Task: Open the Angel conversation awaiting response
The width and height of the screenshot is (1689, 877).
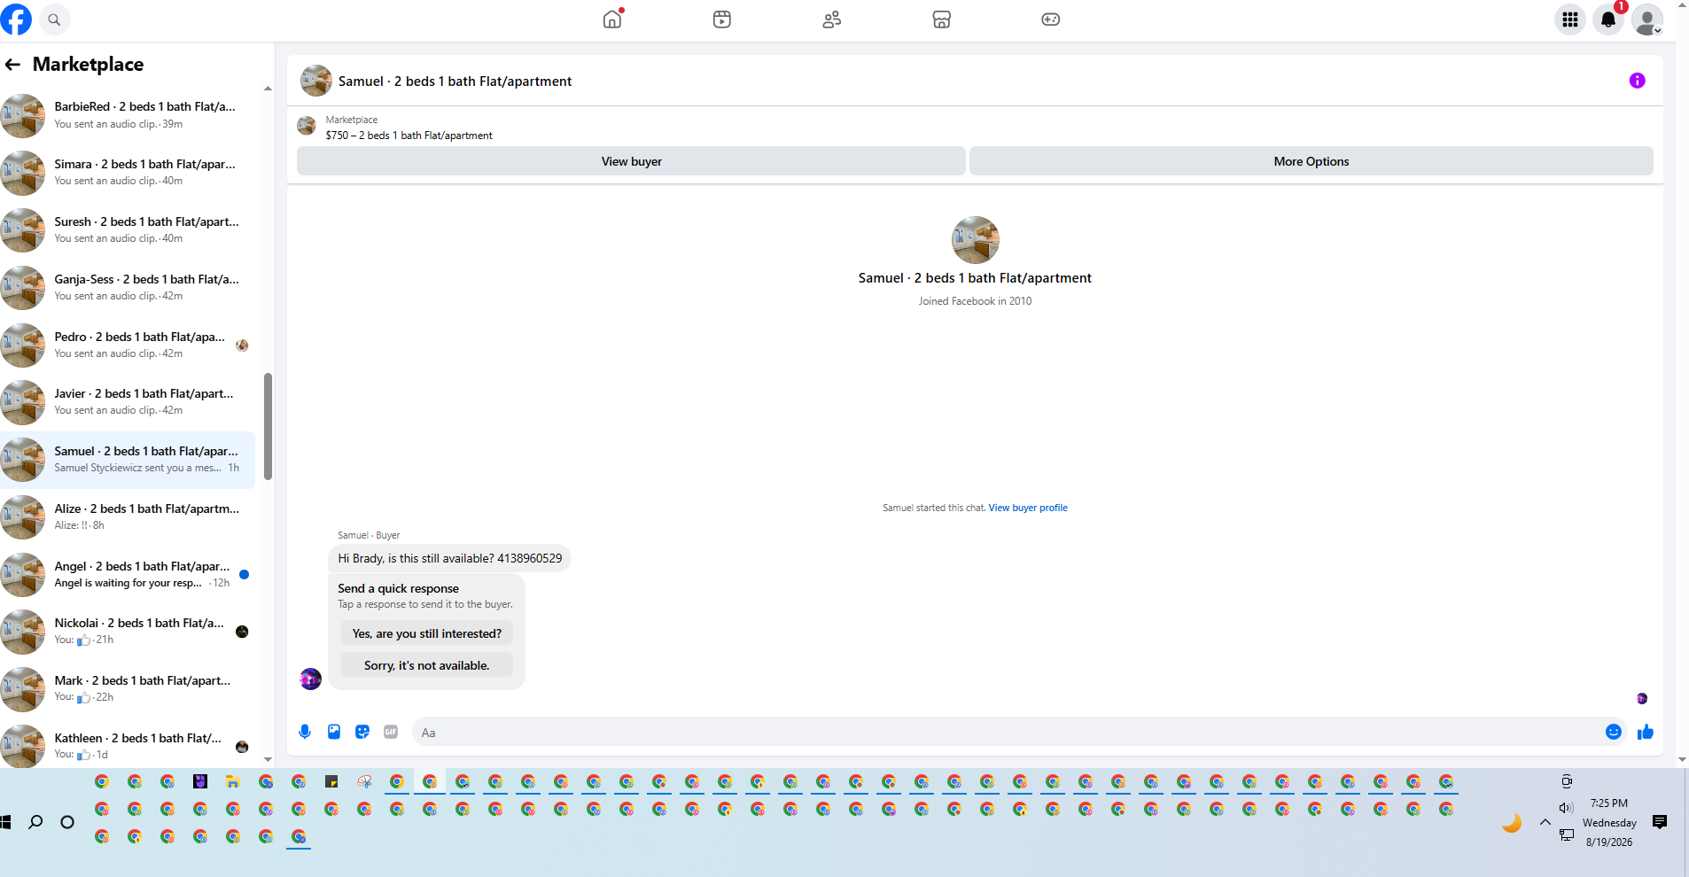Action: (128, 574)
